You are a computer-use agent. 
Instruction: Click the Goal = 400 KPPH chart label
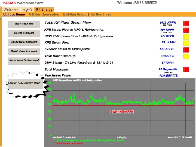(122, 112)
